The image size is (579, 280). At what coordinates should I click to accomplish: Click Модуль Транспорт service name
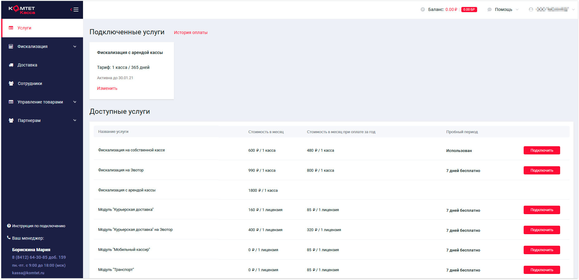[x=116, y=270]
